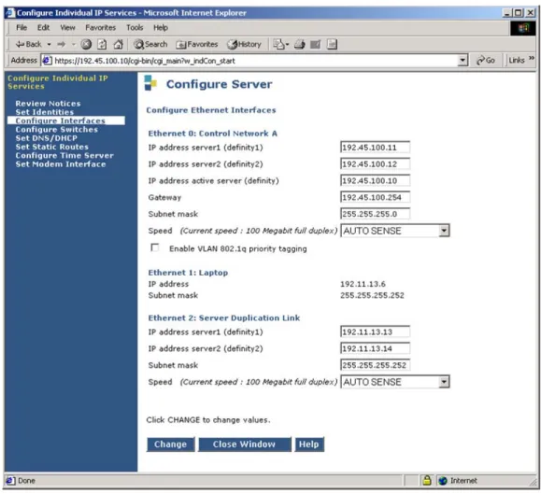This screenshot has height=494, width=541.
Task: Expand the Links toolbar chevron
Action: [x=532, y=58]
